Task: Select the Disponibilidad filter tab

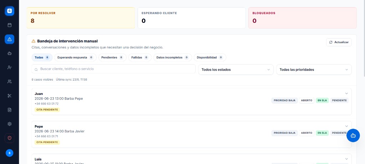Action: [210, 57]
